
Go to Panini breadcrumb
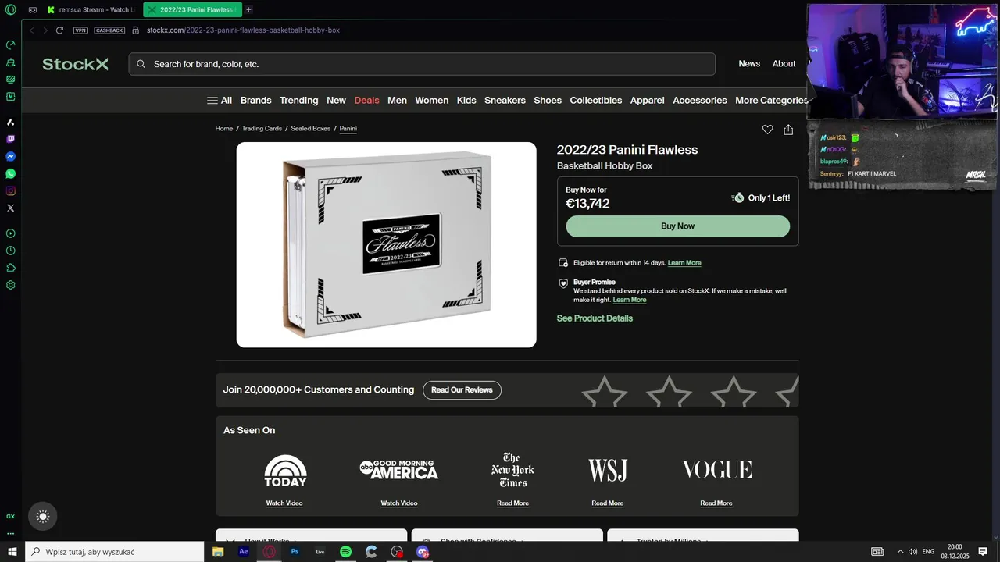point(348,129)
